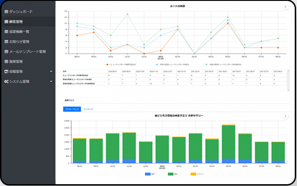Toggle the light blue series in line chart legend
297x186 pixels.
172,65
